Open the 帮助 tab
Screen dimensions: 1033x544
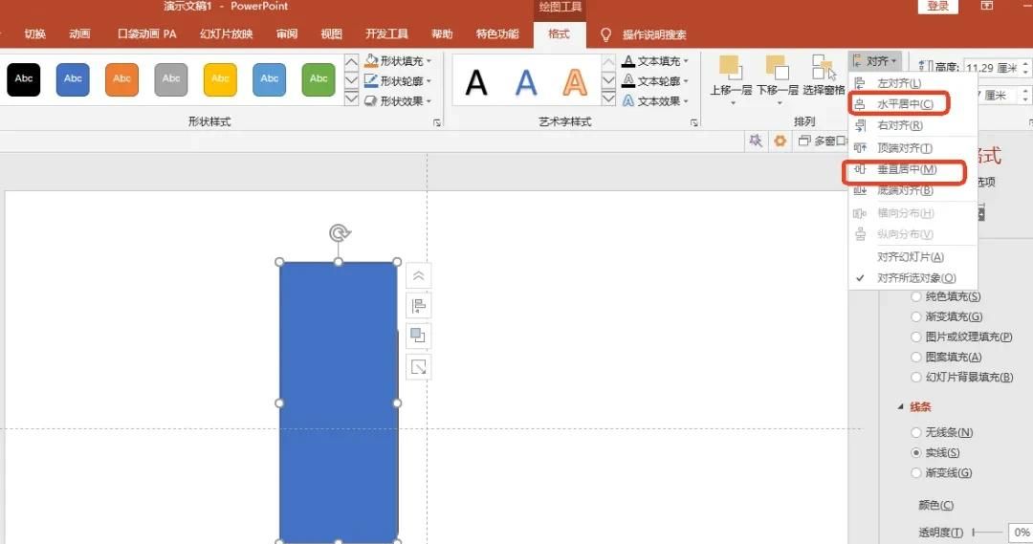click(x=442, y=33)
